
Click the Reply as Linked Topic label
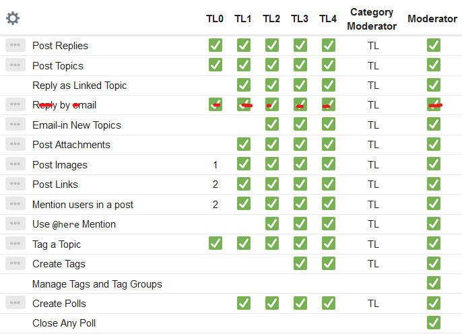coord(79,86)
